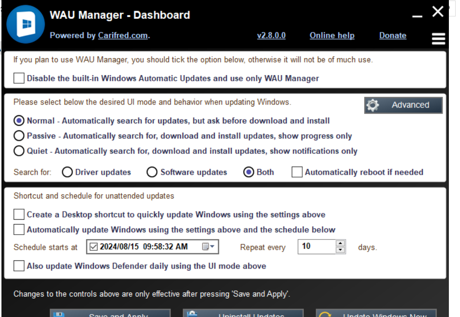The height and width of the screenshot is (317, 460).
Task: Choose Software updates search option
Action: click(x=152, y=172)
